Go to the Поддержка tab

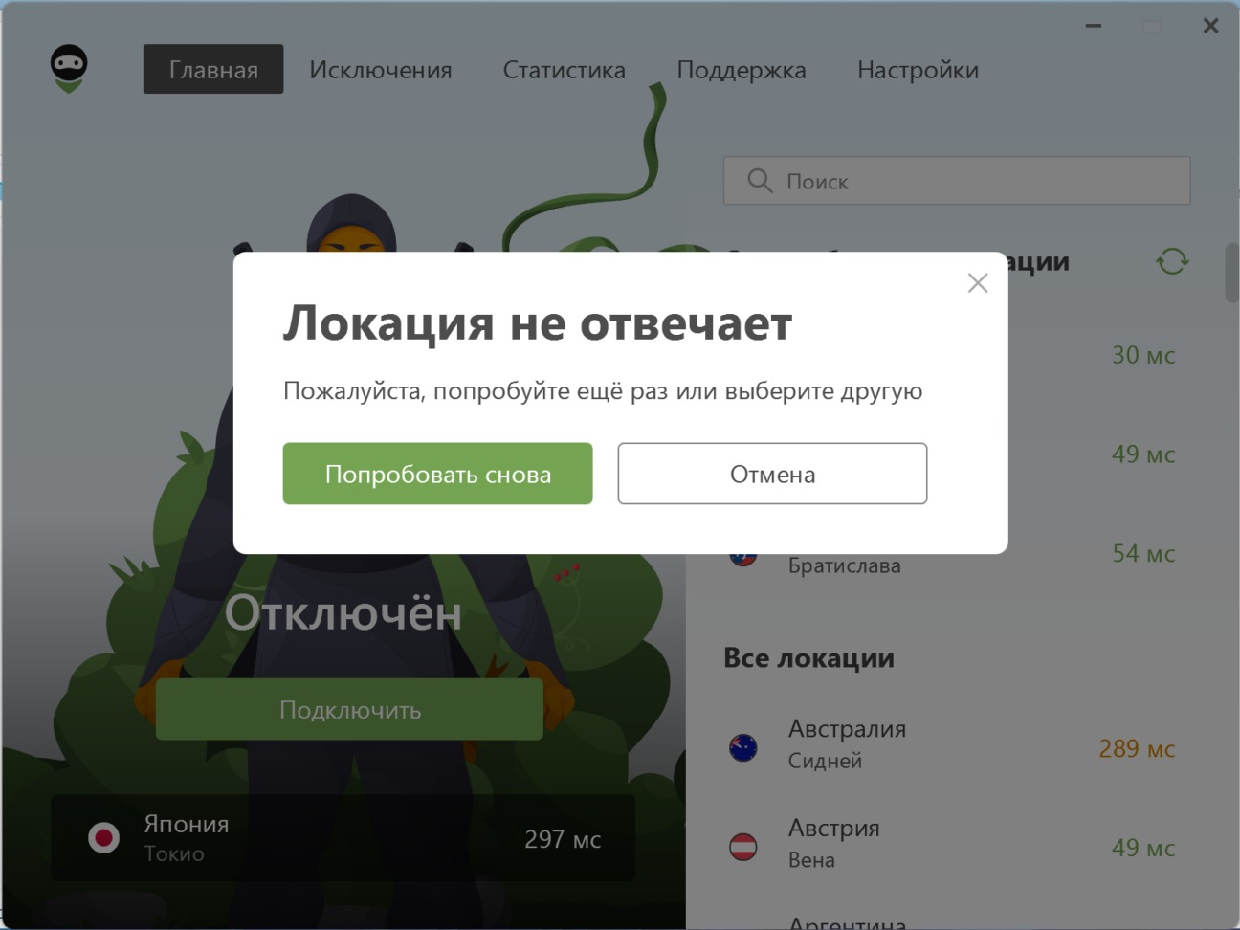[x=741, y=70]
